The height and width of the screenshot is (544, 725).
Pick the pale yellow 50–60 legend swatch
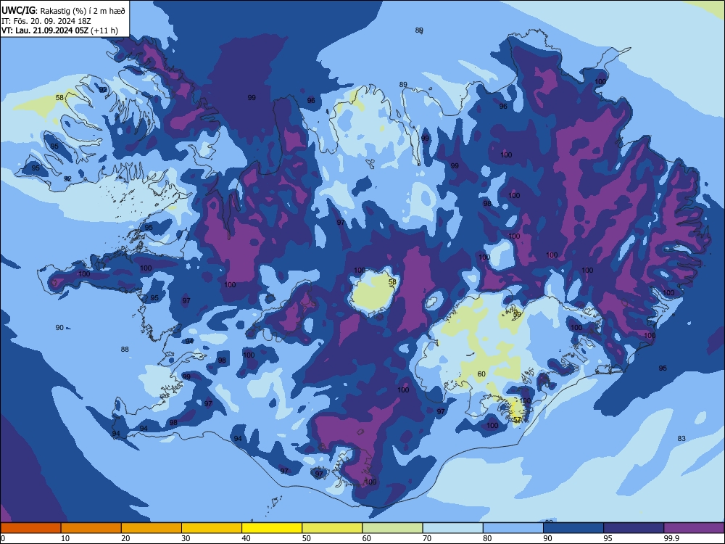point(332,528)
